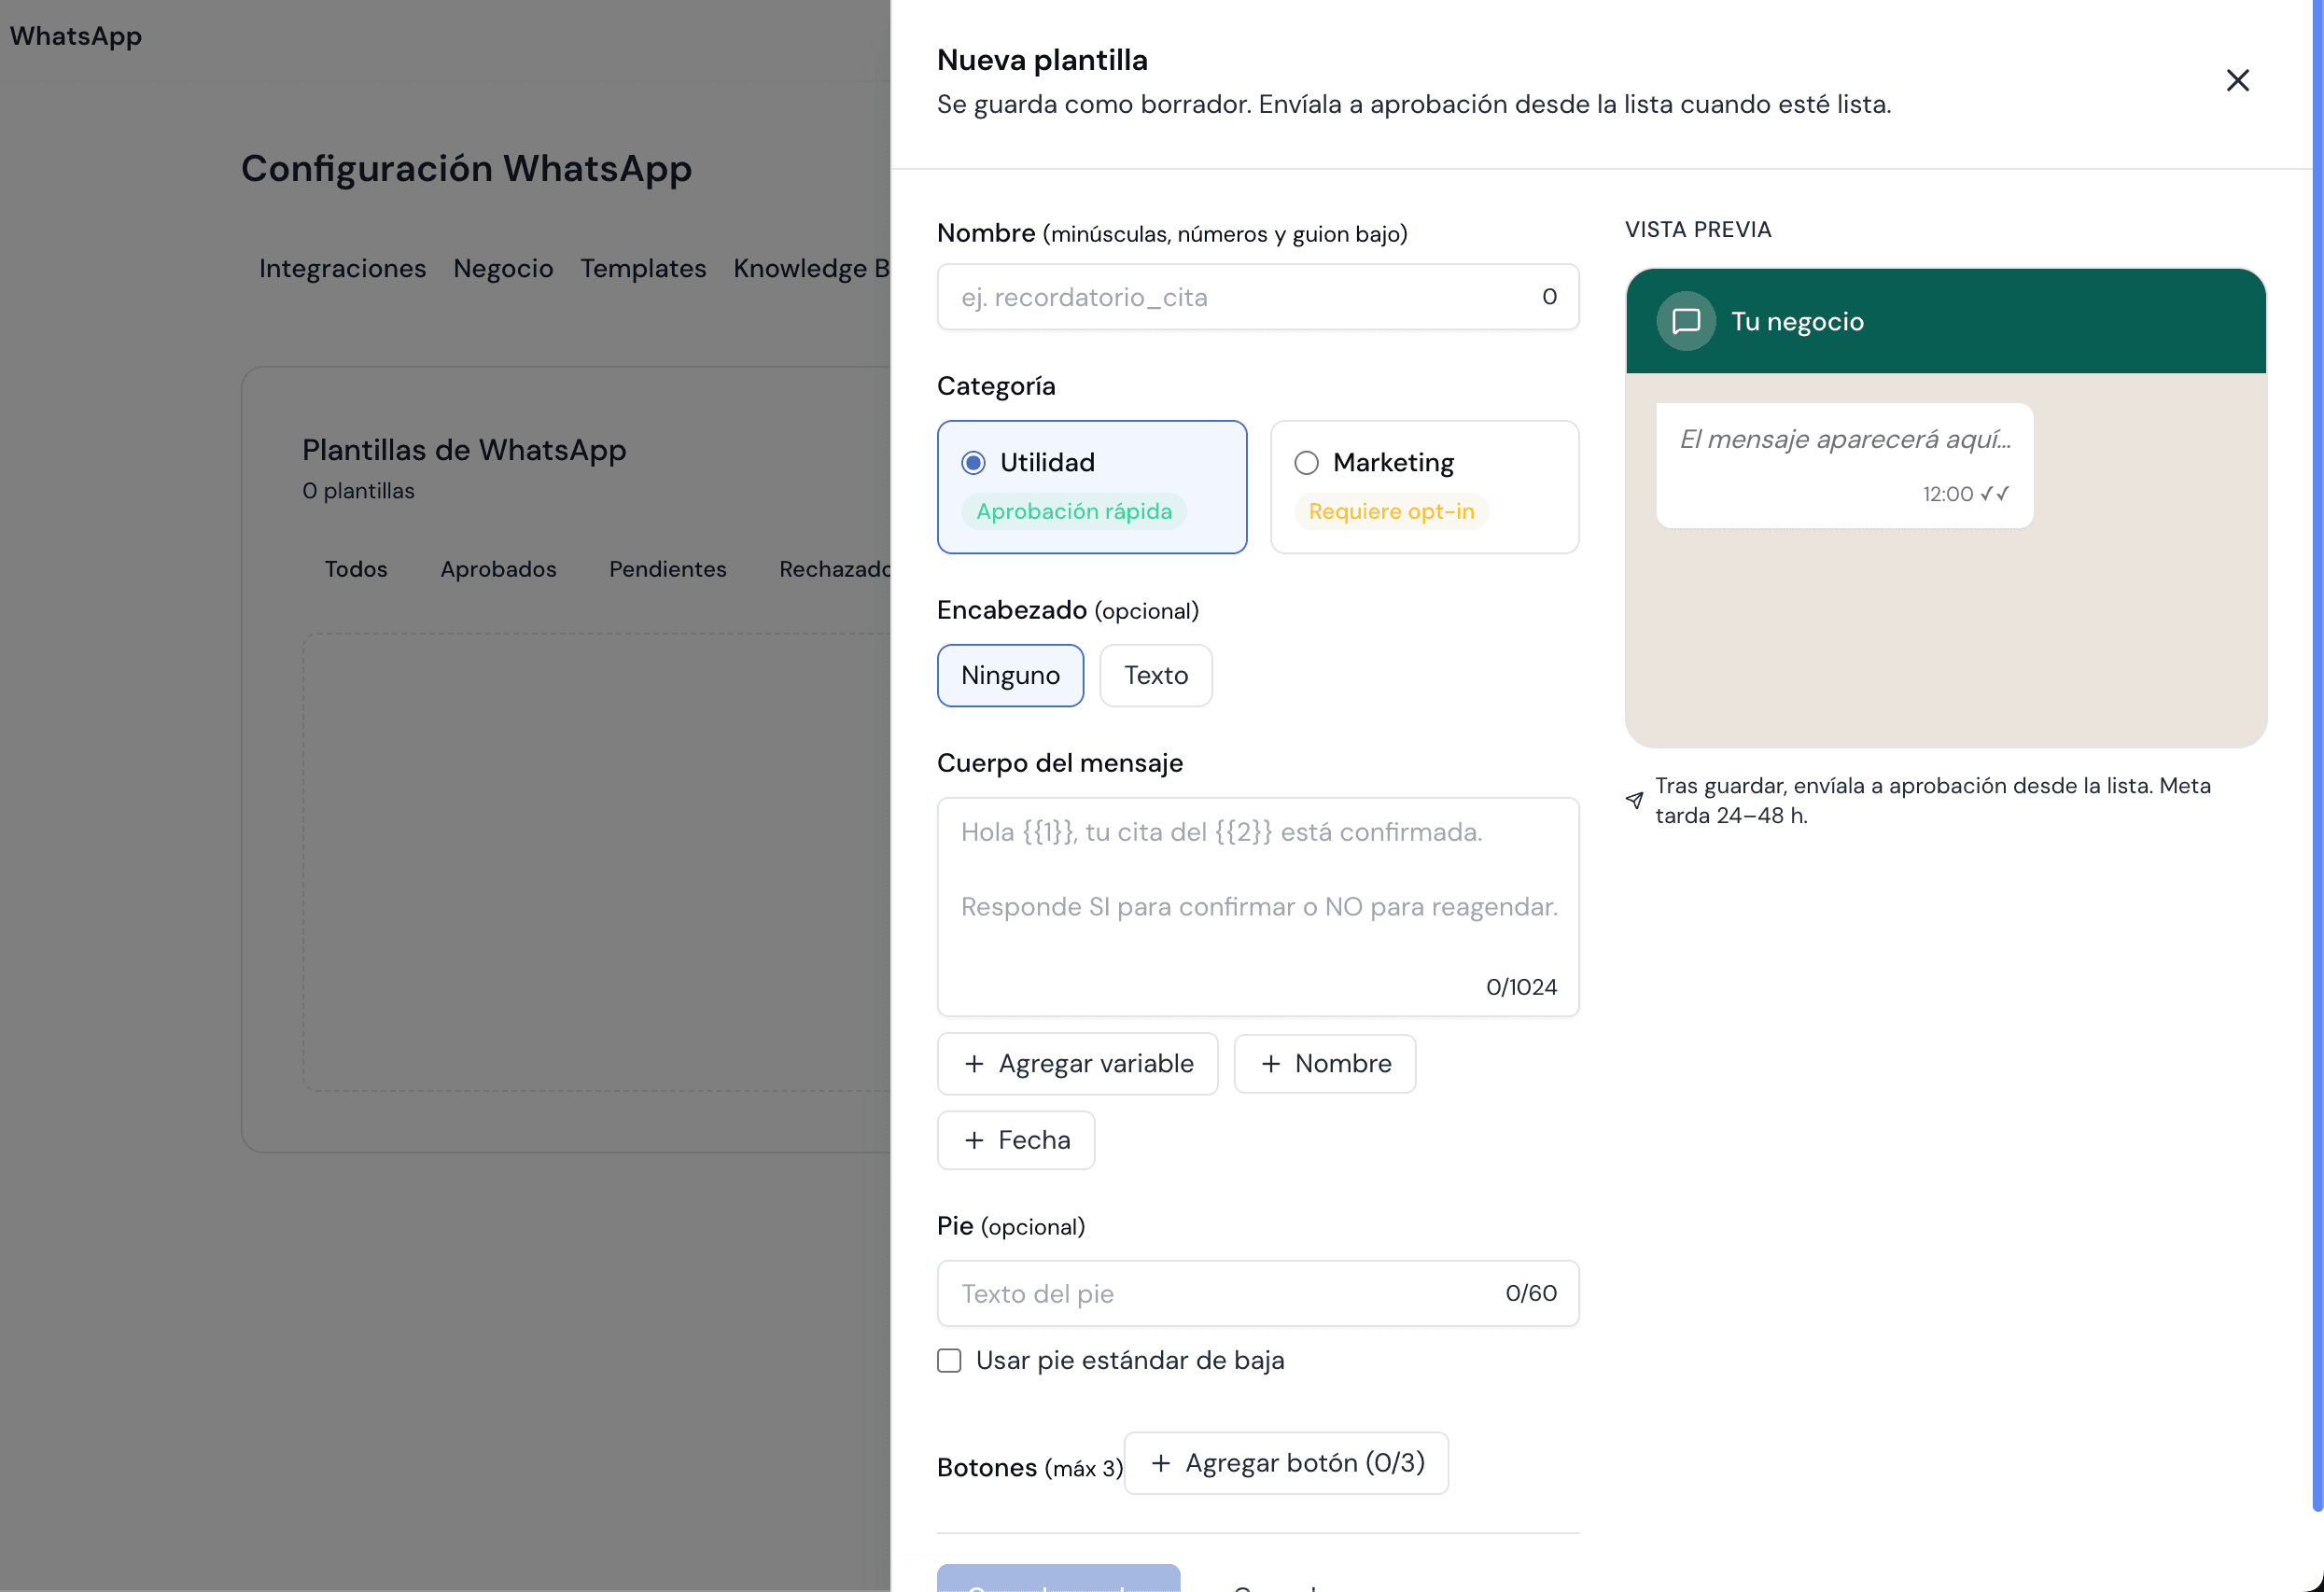The width and height of the screenshot is (2324, 1592).
Task: Click into the Cuerpo del mensaje textarea
Action: [1258, 907]
